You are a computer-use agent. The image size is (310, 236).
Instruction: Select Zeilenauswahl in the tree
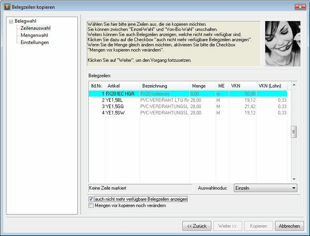[x=34, y=29]
